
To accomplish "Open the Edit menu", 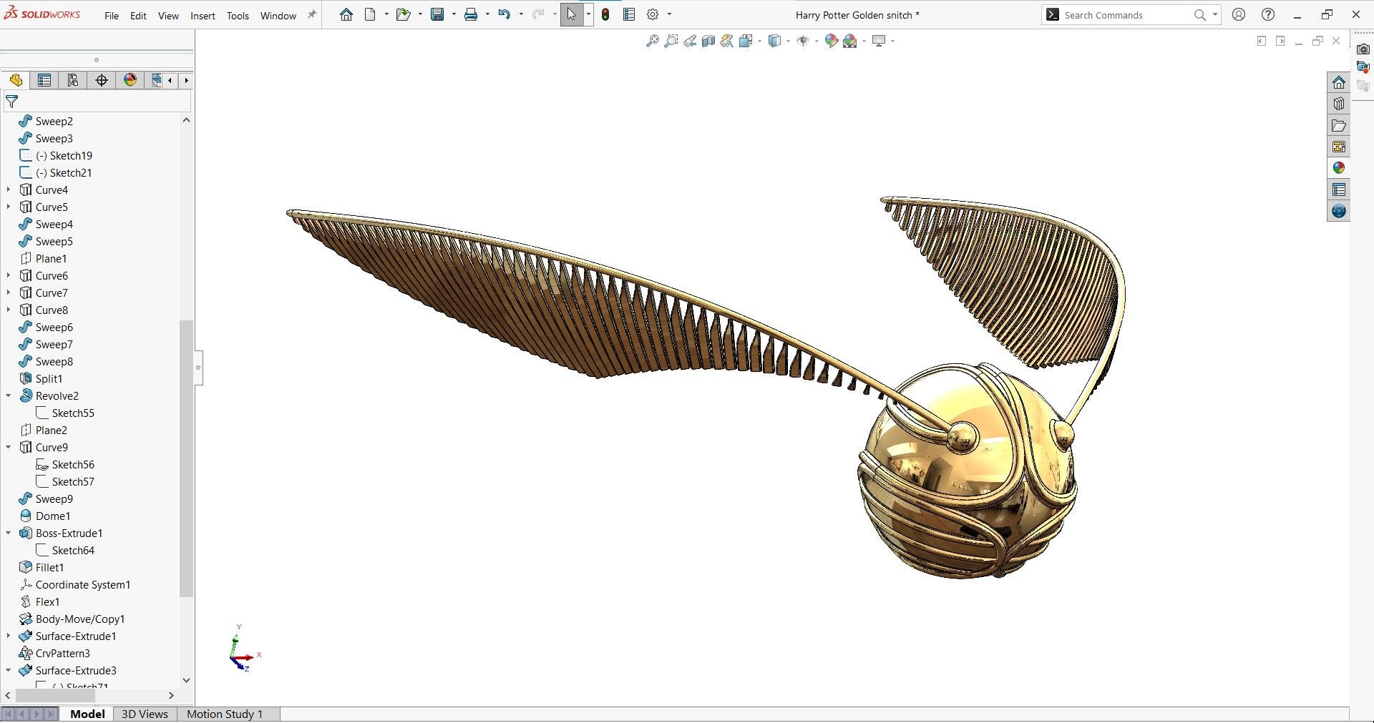I will click(x=138, y=16).
